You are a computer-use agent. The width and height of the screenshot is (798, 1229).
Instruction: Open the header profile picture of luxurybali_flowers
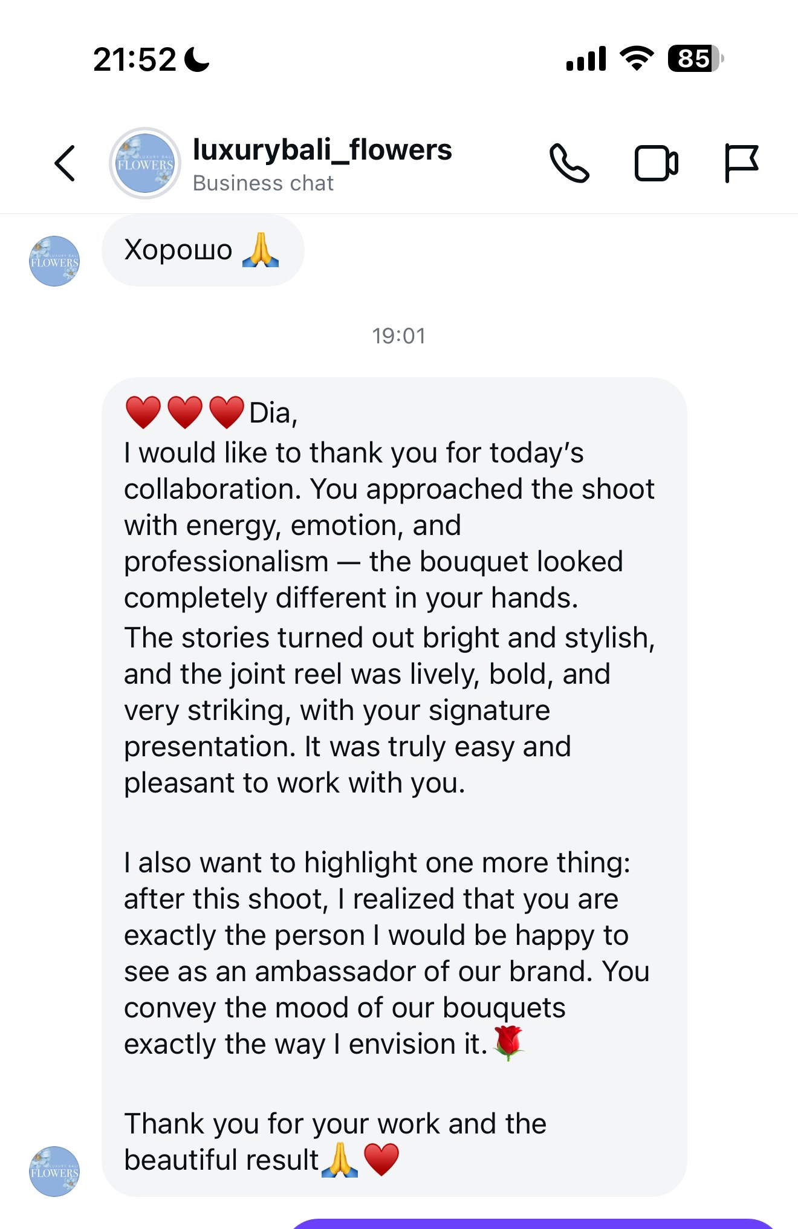[x=145, y=163]
